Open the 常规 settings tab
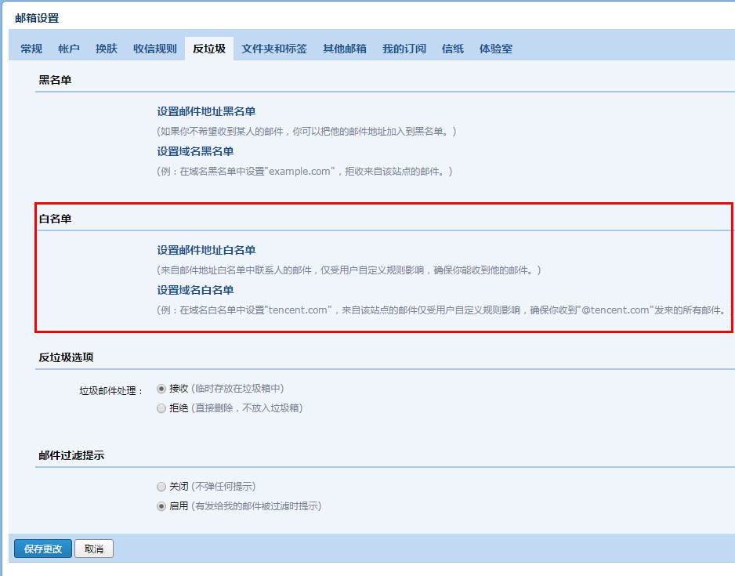The width and height of the screenshot is (735, 576). [31, 49]
